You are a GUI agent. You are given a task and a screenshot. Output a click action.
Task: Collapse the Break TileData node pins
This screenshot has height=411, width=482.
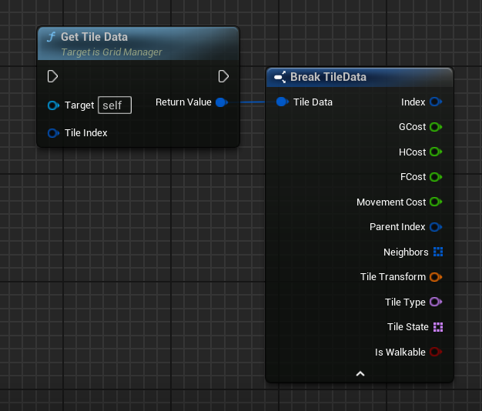coord(360,373)
